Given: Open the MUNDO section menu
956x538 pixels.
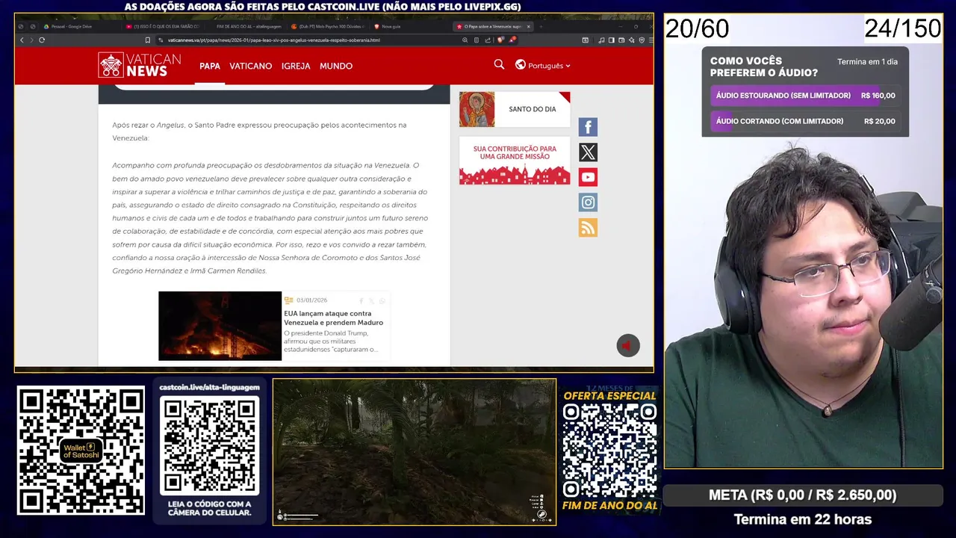Looking at the screenshot, I should click(336, 66).
